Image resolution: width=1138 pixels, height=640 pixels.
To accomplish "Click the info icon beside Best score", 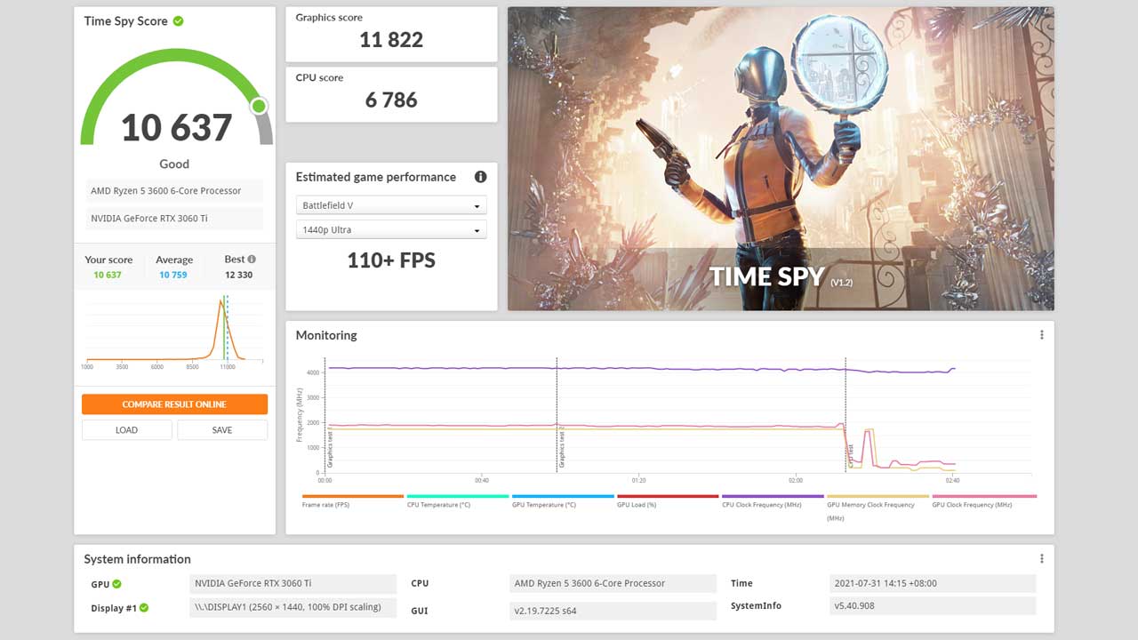I will (252, 260).
